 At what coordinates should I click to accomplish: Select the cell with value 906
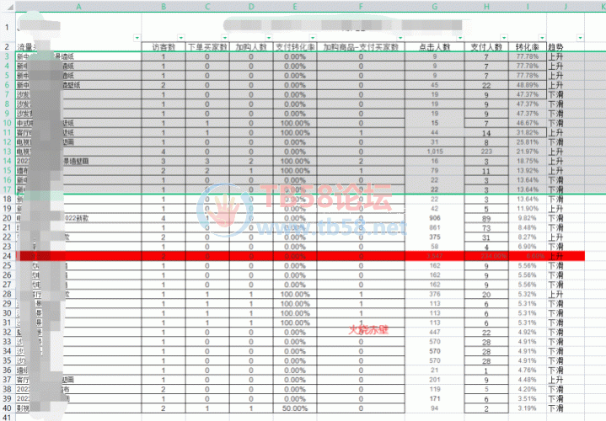tap(434, 217)
